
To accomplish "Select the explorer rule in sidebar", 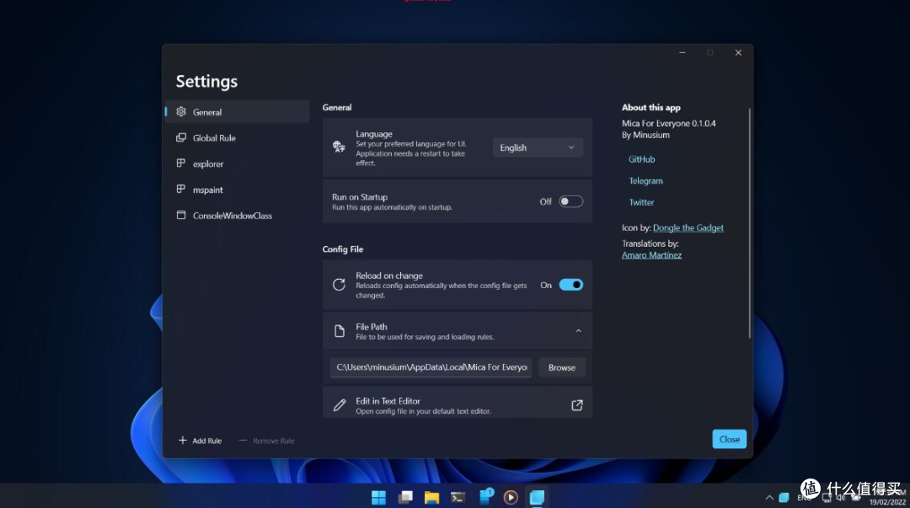I will (208, 164).
